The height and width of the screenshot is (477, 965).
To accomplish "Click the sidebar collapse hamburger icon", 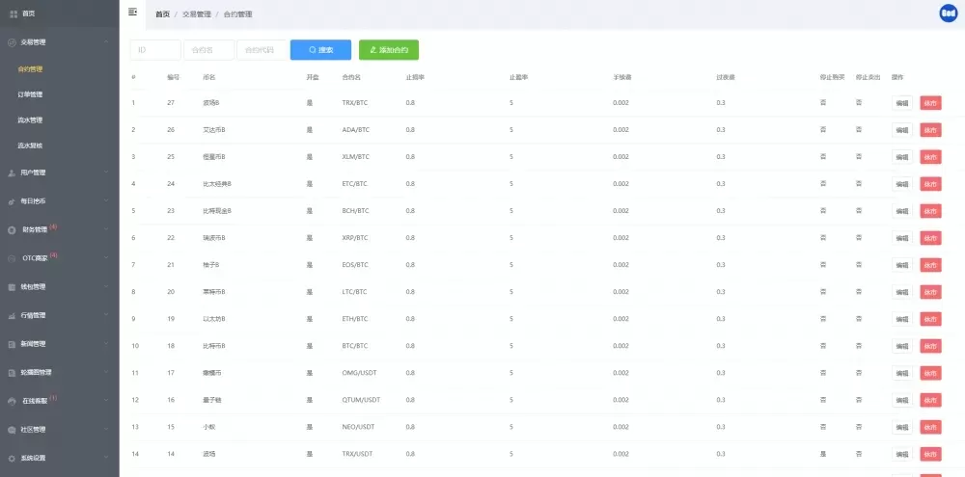I will [132, 12].
